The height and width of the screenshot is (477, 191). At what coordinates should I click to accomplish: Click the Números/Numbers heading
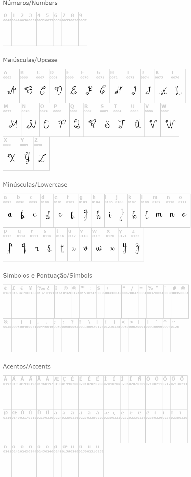(30, 3)
